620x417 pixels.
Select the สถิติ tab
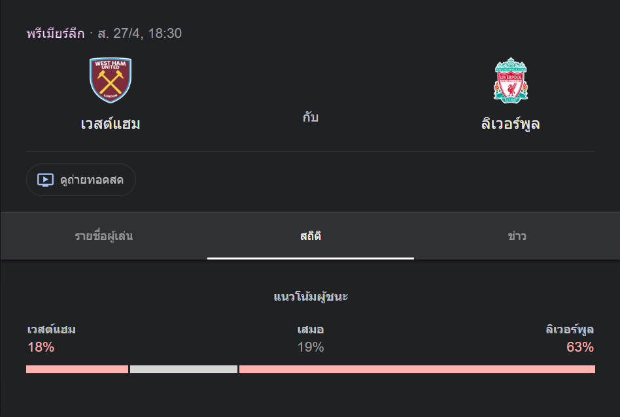click(x=311, y=236)
